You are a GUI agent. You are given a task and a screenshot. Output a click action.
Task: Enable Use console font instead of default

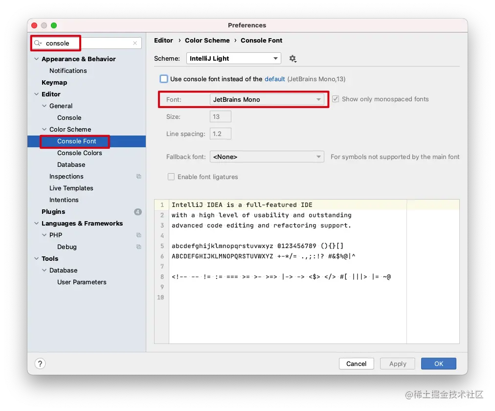click(x=163, y=79)
